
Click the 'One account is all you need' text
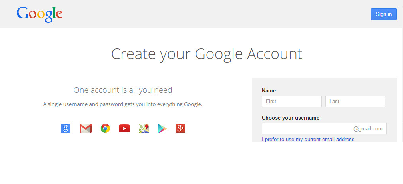click(123, 90)
